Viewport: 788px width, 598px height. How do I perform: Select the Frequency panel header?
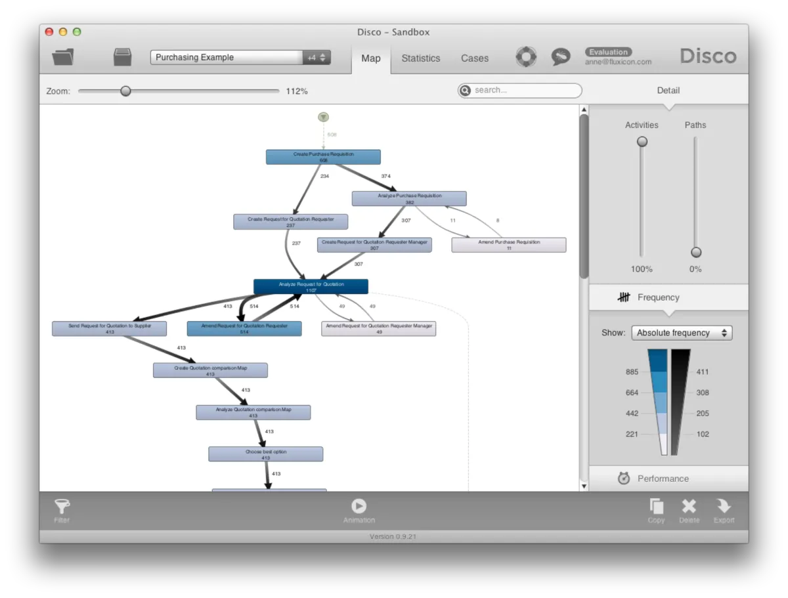pyautogui.click(x=668, y=297)
